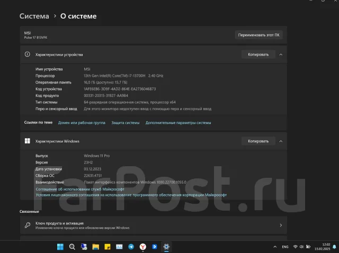
Task: Open Sticky Notes from the taskbar
Action: click(108, 247)
